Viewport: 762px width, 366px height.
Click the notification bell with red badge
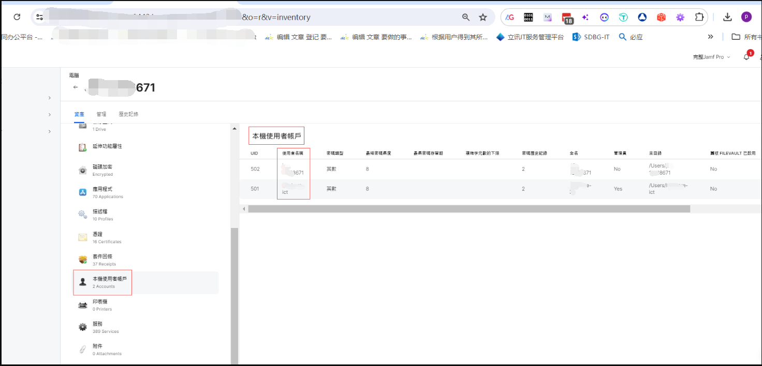pyautogui.click(x=746, y=57)
